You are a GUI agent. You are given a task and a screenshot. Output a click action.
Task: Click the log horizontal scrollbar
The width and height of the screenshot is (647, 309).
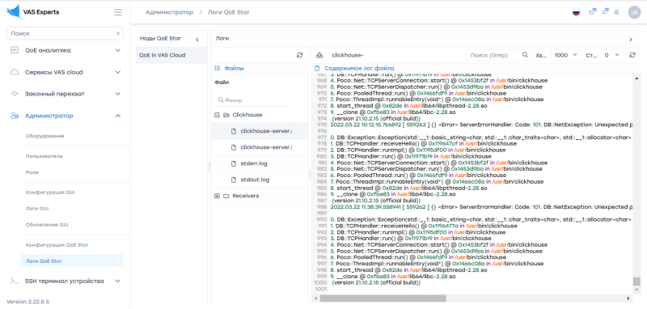click(383, 298)
